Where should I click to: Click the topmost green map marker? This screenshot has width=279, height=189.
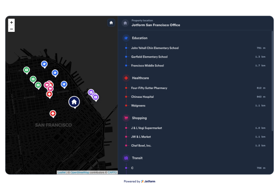click(27, 70)
